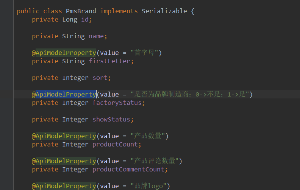Image resolution: width=300 pixels, height=190 pixels.
Task: Click the Serializable interface name
Action: [164, 11]
